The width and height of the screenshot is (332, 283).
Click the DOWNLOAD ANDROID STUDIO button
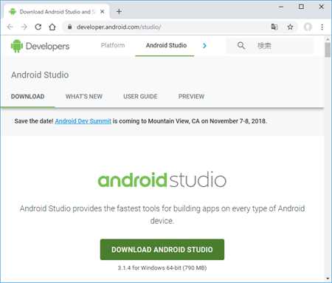pyautogui.click(x=162, y=250)
